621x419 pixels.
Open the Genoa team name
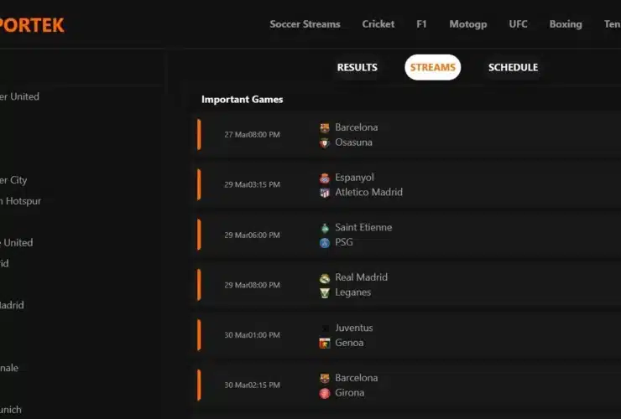(349, 343)
